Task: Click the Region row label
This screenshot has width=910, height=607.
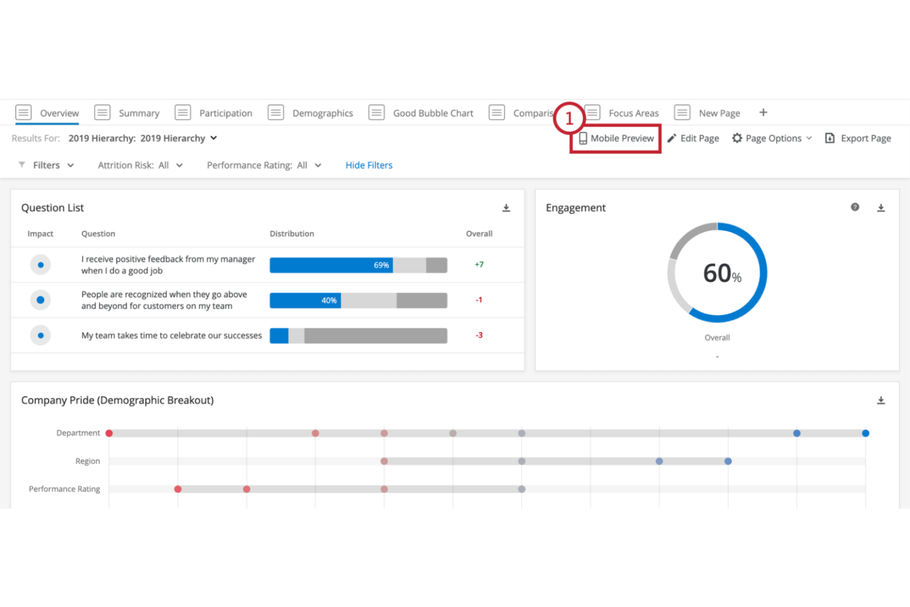Action: (88, 461)
